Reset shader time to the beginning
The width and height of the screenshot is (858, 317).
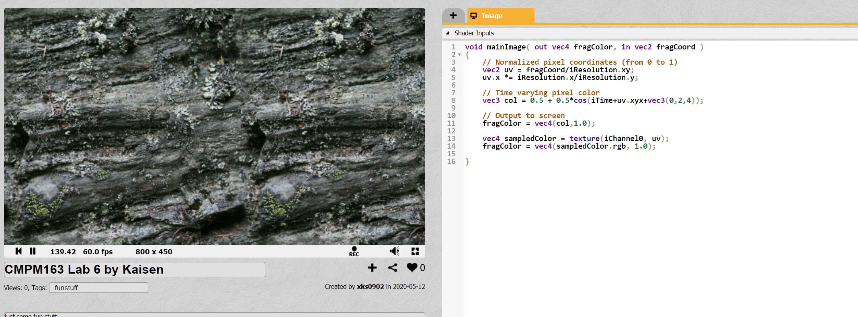pos(18,251)
